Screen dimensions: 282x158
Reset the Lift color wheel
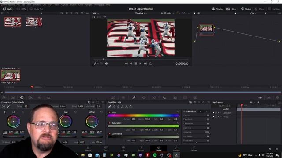tap(23, 112)
